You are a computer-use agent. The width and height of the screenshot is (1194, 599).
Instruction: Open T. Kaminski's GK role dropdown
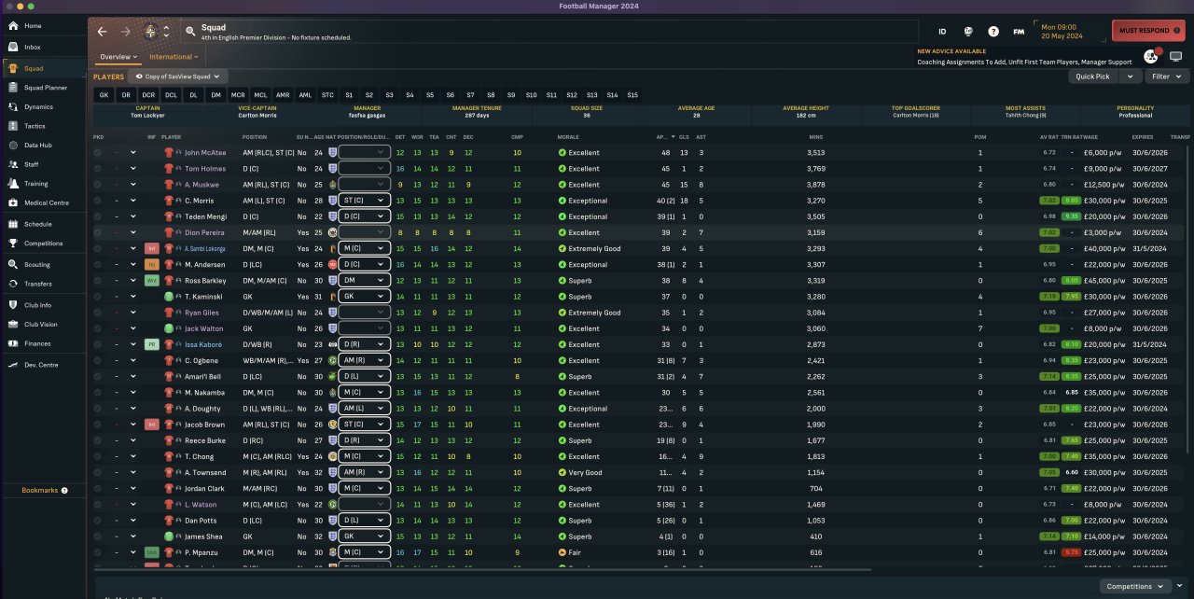pos(364,297)
